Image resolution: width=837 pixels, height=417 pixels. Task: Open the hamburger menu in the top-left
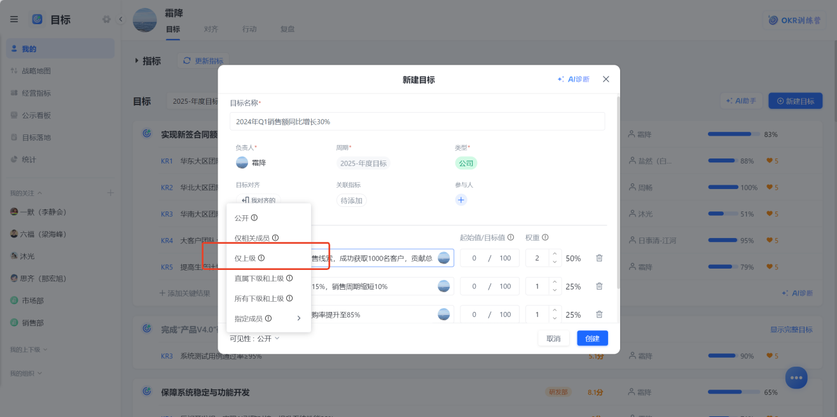pyautogui.click(x=14, y=19)
